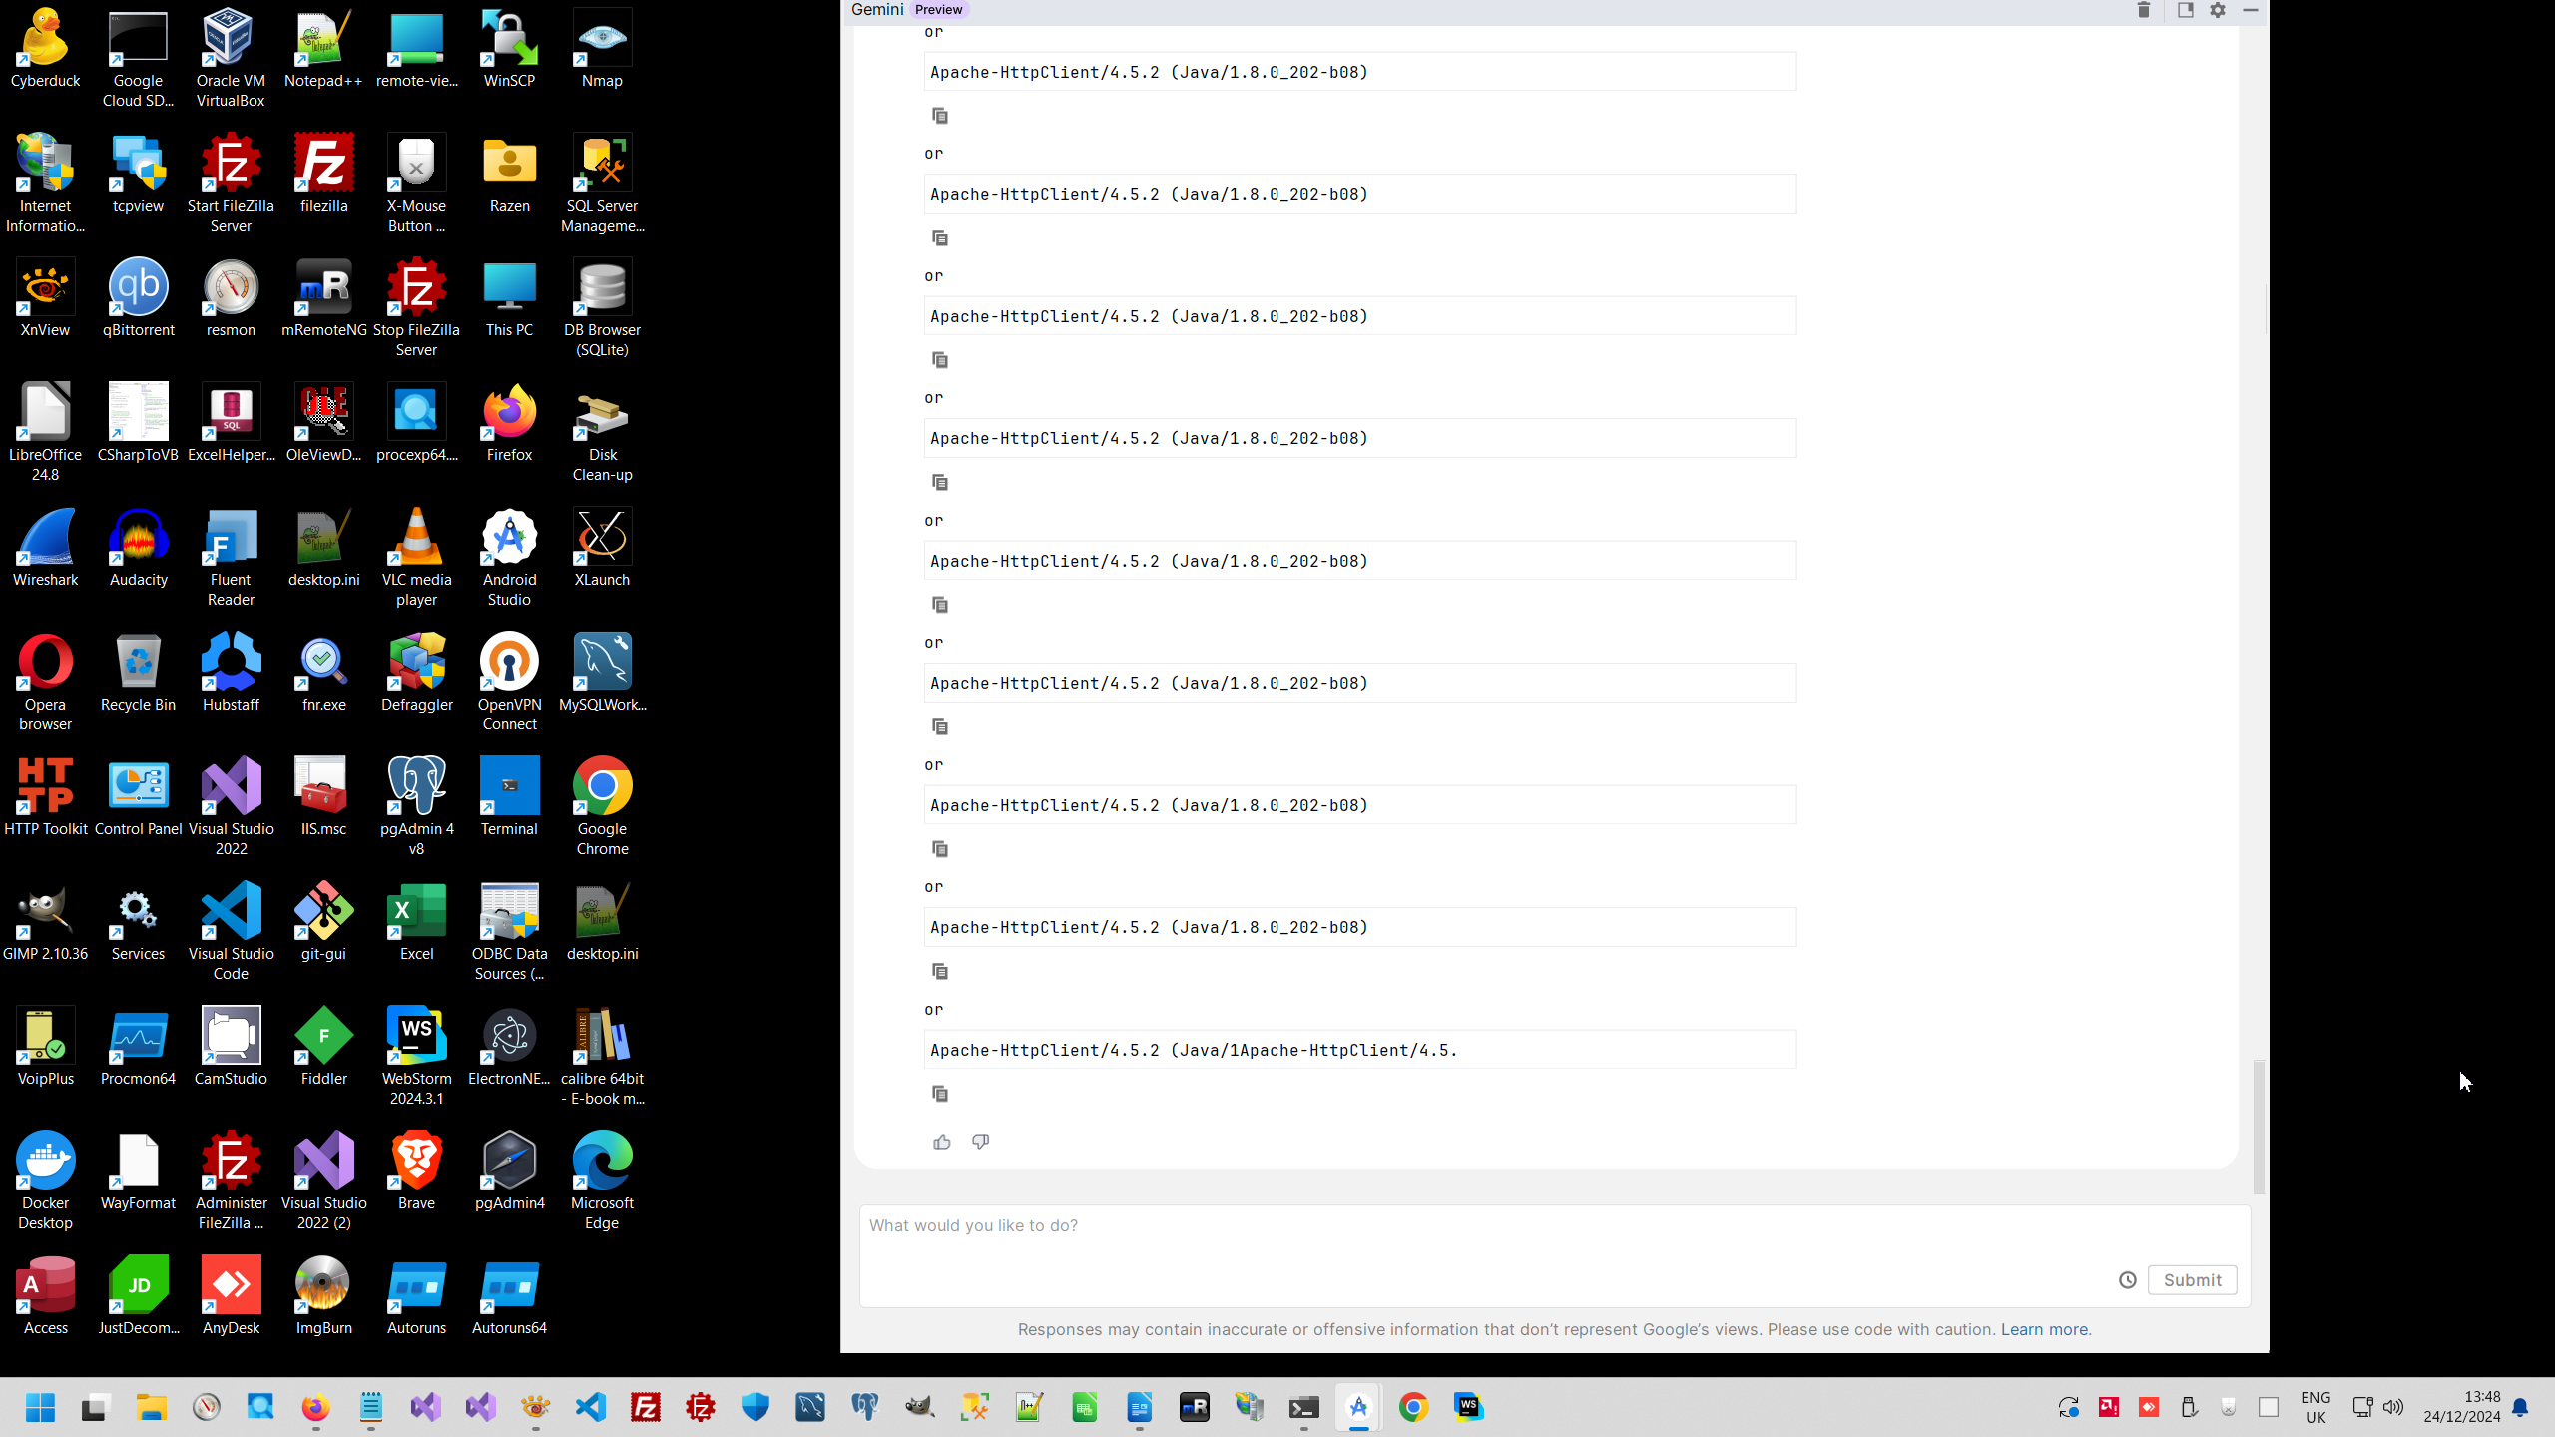Viewport: 2555px width, 1437px height.
Task: Click the dock panel layout icon
Action: [x=2185, y=10]
